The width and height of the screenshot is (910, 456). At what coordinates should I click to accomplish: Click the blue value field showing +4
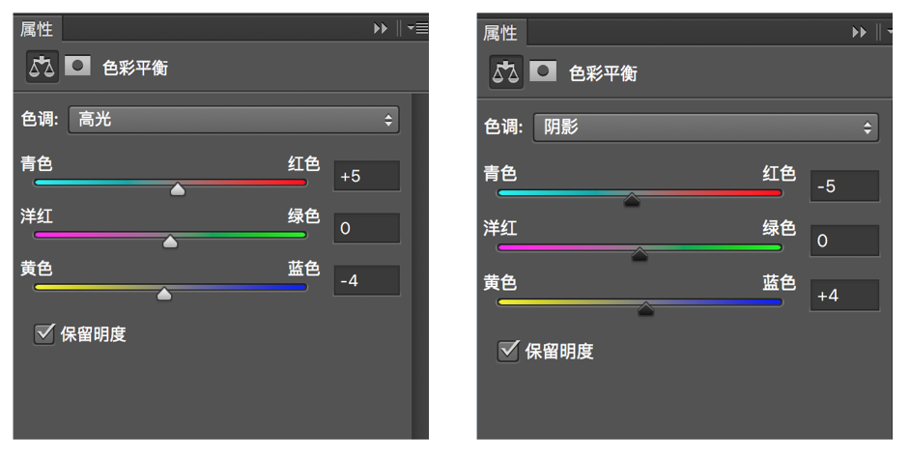pyautogui.click(x=842, y=296)
